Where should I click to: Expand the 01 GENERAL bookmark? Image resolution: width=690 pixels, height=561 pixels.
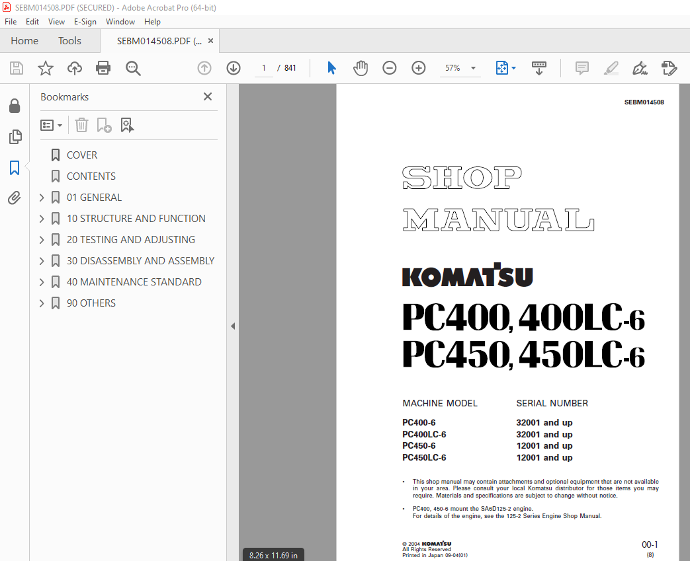point(42,198)
